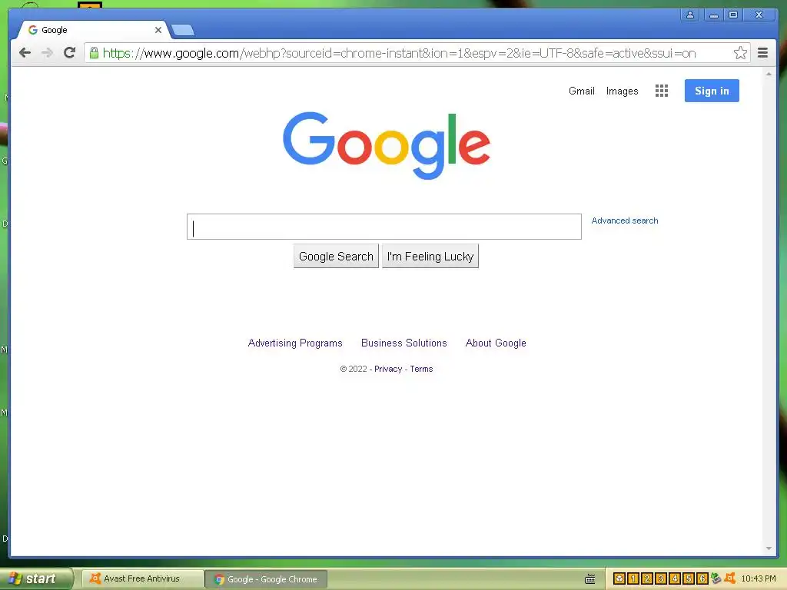Open the Terms link
The width and height of the screenshot is (787, 590).
[x=421, y=369]
